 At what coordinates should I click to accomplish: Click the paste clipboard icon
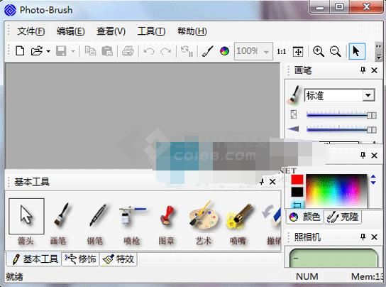(107, 51)
